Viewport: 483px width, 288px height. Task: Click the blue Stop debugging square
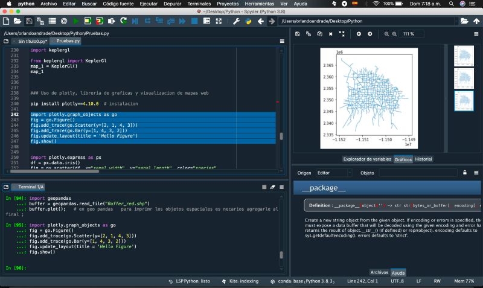pyautogui.click(x=194, y=21)
